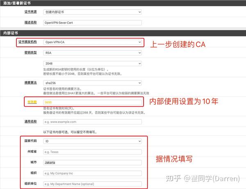Click the 证书来源 label link

pos(31,12)
